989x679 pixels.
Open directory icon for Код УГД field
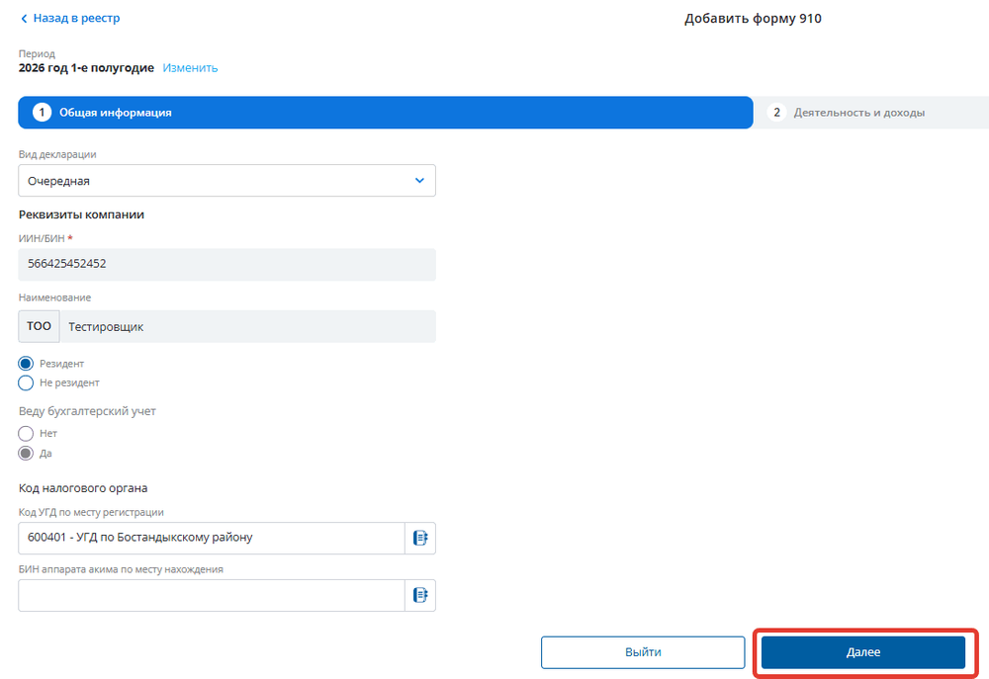pyautogui.click(x=420, y=538)
